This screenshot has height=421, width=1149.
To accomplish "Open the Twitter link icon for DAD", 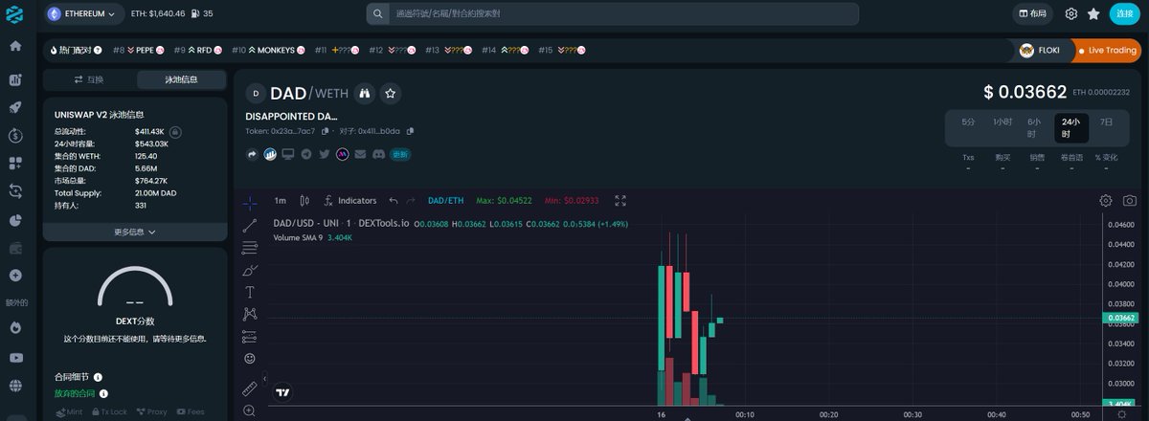I will [325, 153].
